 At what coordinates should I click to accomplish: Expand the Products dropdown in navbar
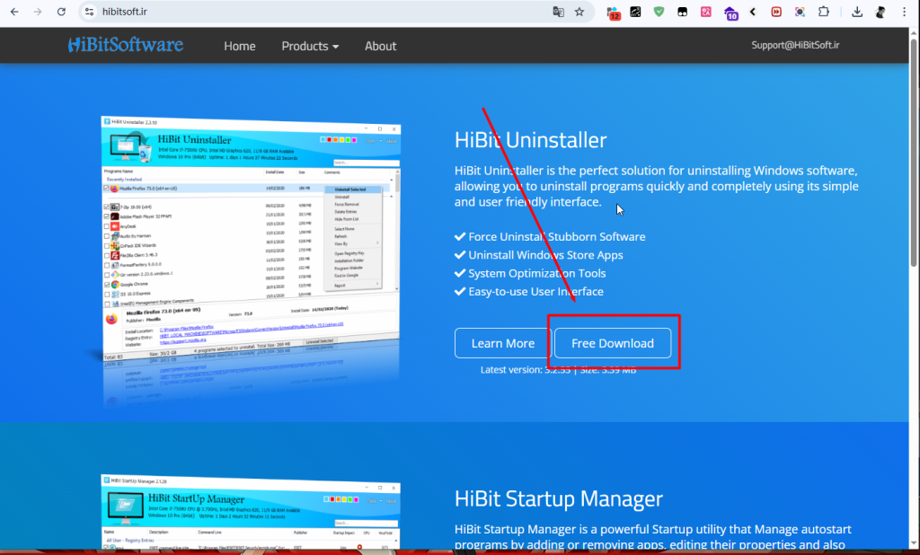pos(310,46)
